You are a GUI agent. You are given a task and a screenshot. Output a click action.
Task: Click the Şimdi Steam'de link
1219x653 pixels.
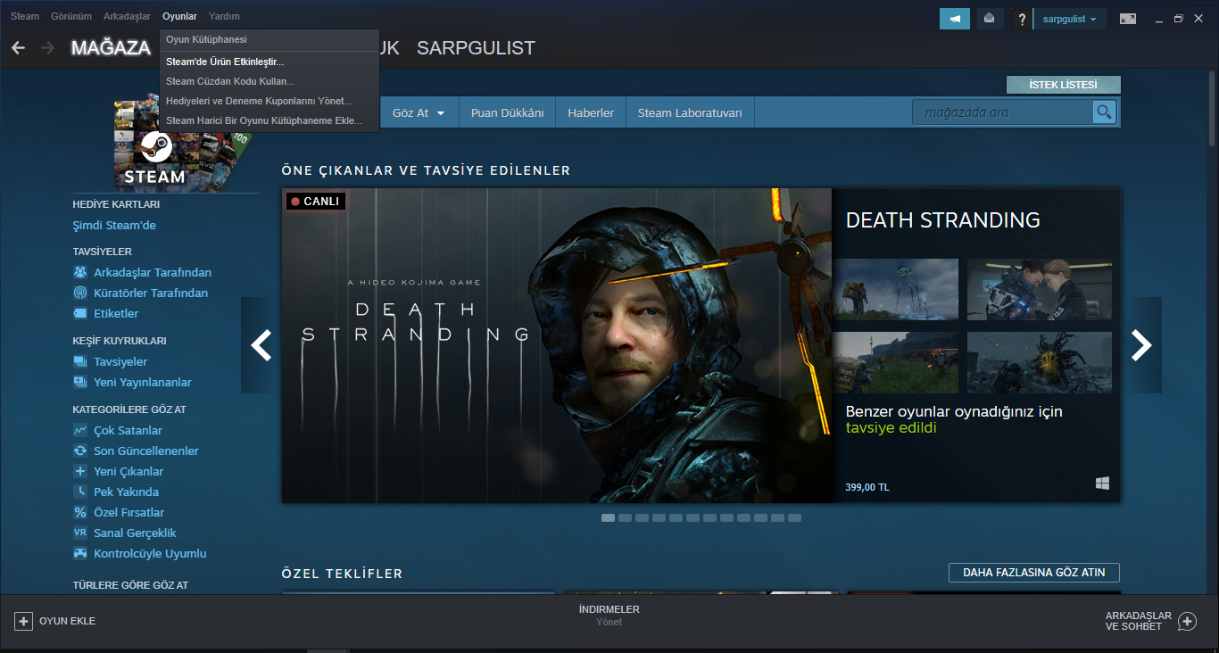click(x=114, y=226)
